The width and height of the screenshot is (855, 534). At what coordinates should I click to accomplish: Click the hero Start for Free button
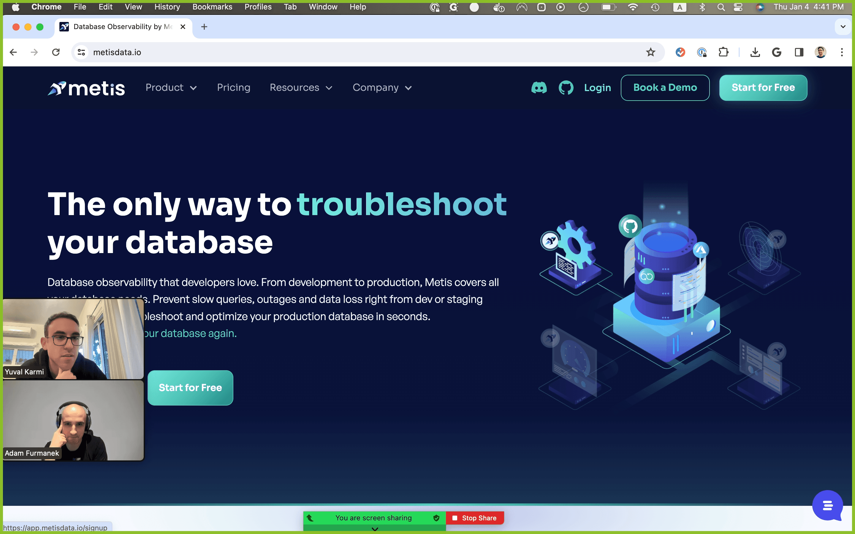coord(190,387)
